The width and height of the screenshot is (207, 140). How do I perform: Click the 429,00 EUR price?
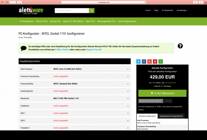(x=162, y=77)
